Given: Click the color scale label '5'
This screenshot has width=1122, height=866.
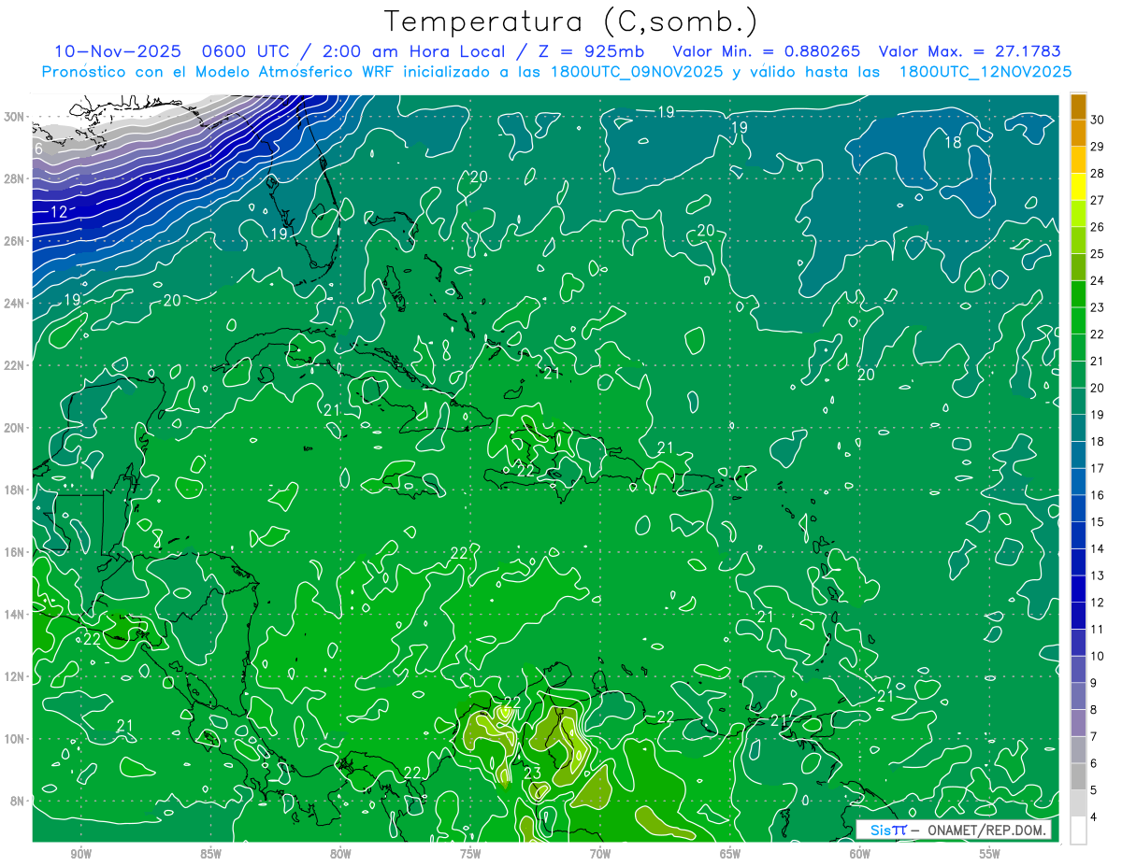Looking at the screenshot, I should [1094, 790].
